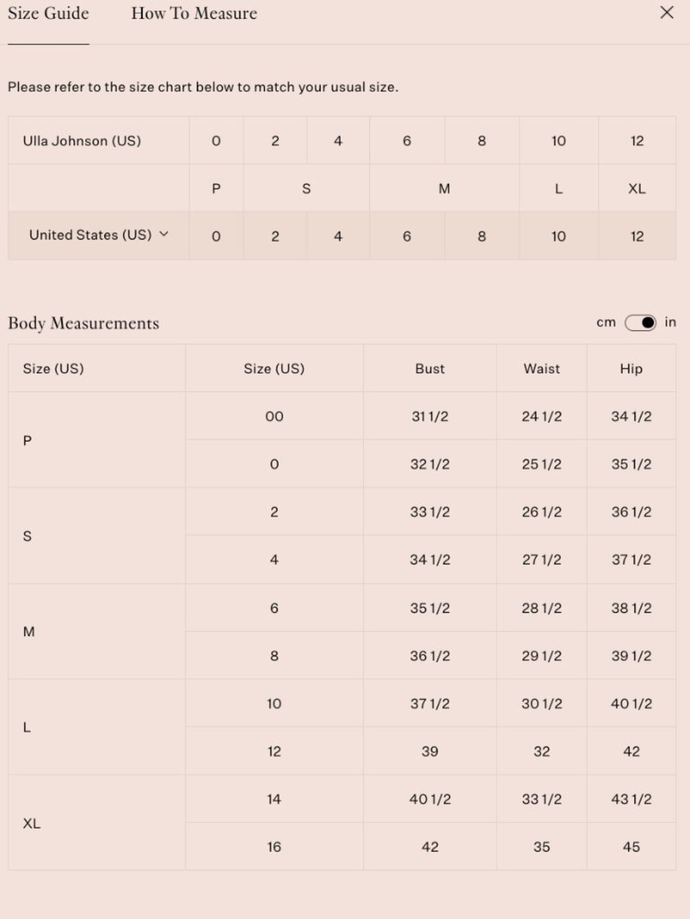Switch to the How To Measure tab

pyautogui.click(x=194, y=14)
